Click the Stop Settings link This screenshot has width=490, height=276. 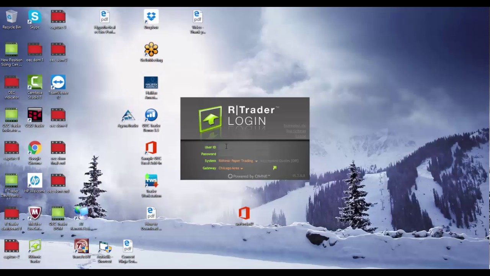tap(296, 131)
